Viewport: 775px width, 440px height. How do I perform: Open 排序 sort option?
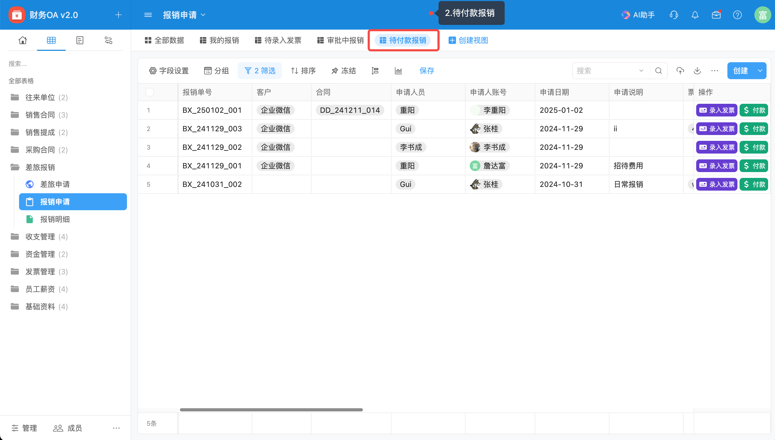pos(303,71)
